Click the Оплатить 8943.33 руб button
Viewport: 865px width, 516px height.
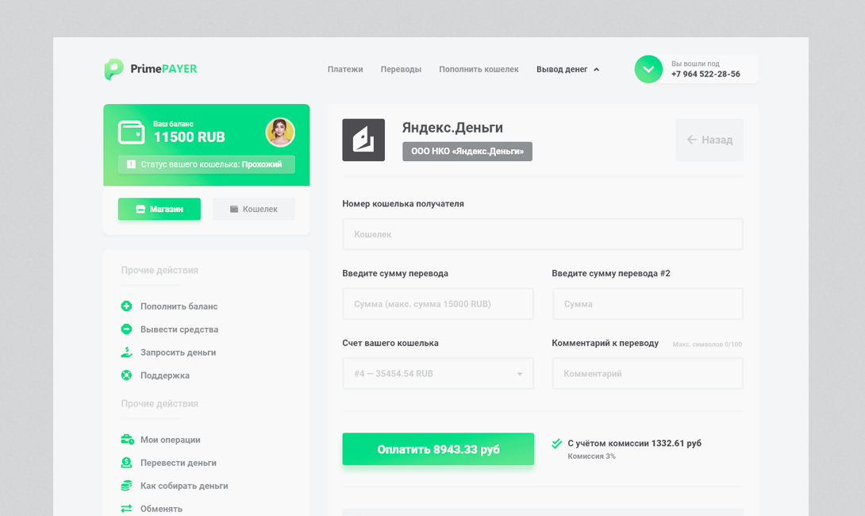[x=438, y=449]
